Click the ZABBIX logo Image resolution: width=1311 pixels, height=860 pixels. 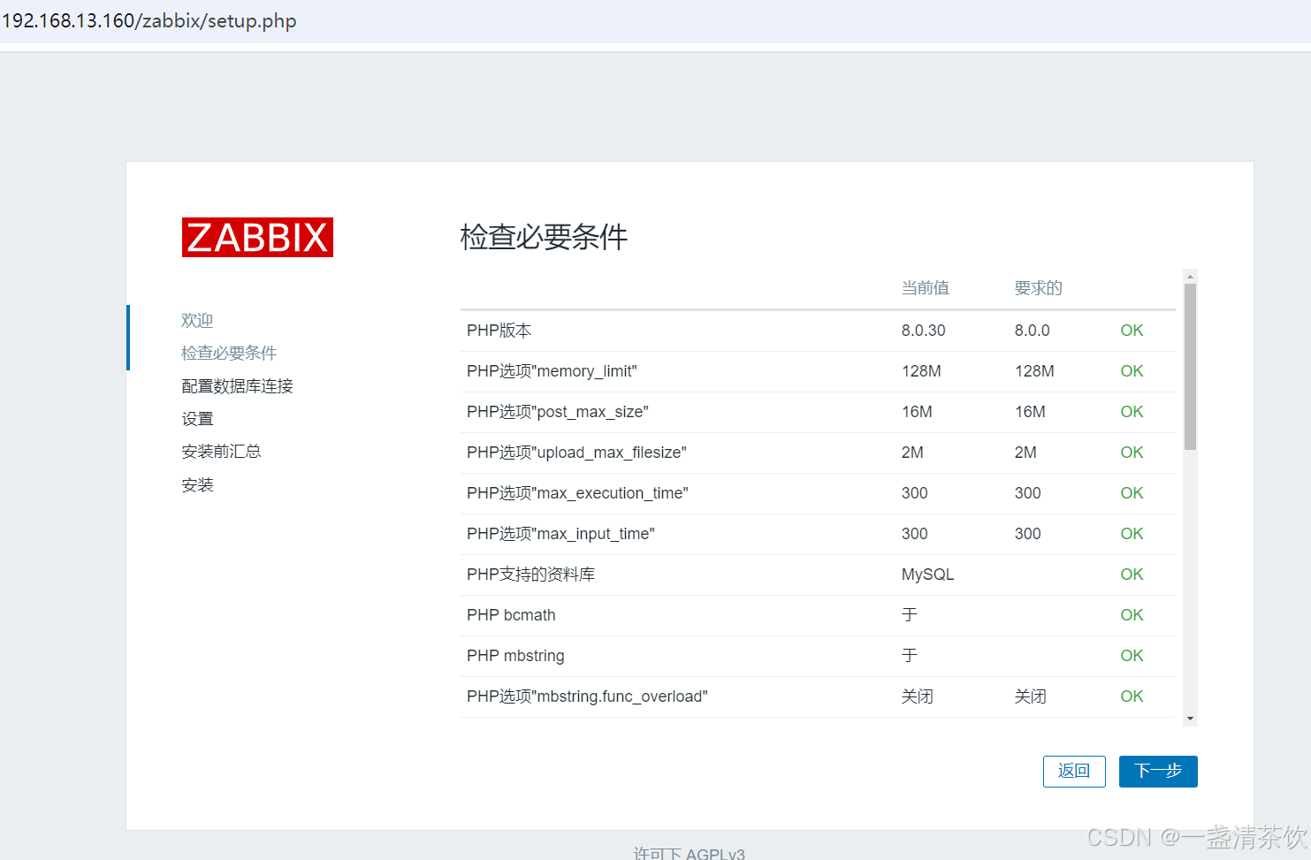pyautogui.click(x=257, y=237)
